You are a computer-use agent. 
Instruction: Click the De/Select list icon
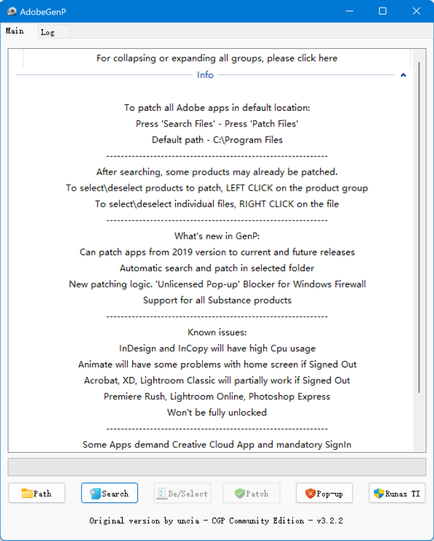click(161, 493)
